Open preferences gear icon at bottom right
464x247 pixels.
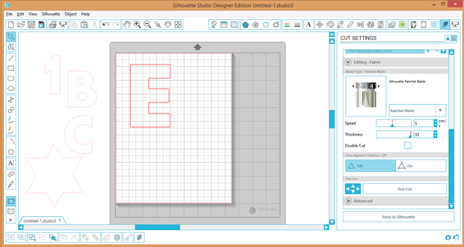pyautogui.click(x=448, y=237)
